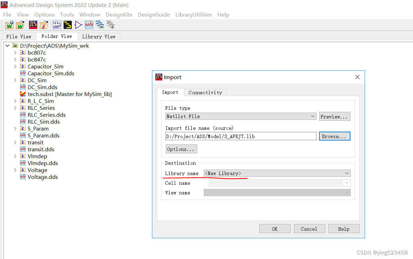Viewport: 413px width, 259px height.
Task: Create a new workspace
Action: (x=9, y=25)
